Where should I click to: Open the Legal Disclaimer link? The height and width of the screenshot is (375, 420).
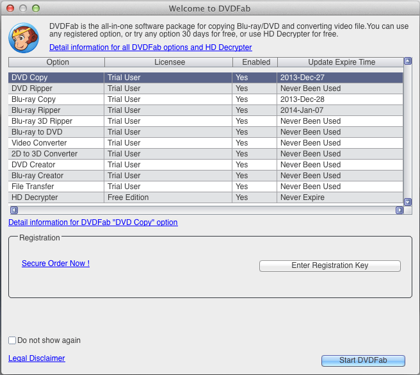click(x=36, y=358)
